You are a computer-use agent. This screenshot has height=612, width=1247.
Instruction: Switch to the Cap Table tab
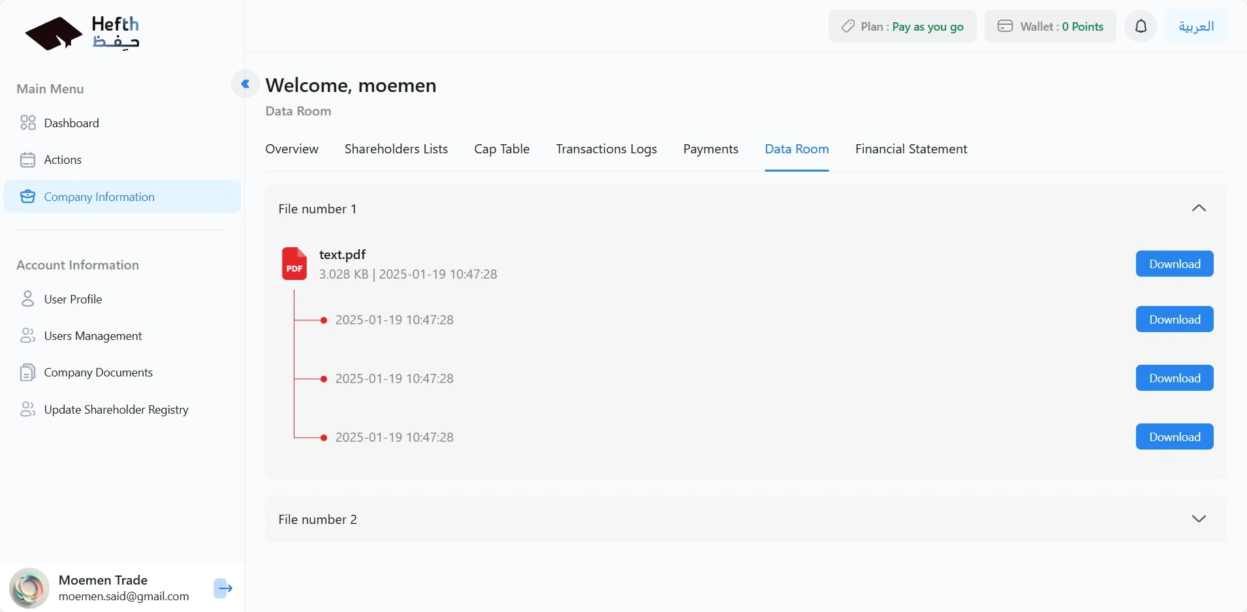pyautogui.click(x=501, y=149)
